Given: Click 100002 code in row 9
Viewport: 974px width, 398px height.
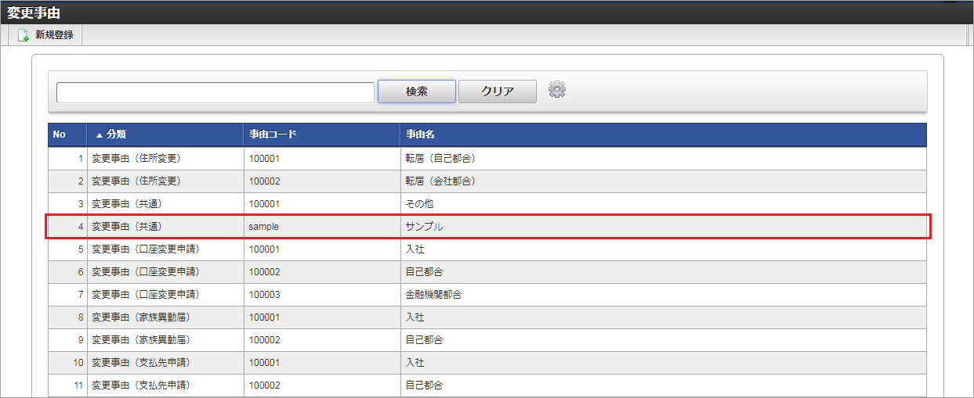Looking at the screenshot, I should coord(264,340).
